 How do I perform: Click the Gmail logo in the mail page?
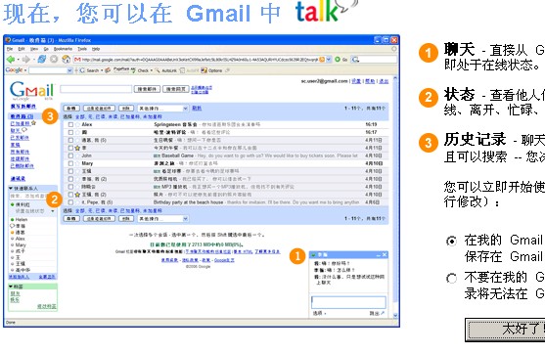pos(31,91)
